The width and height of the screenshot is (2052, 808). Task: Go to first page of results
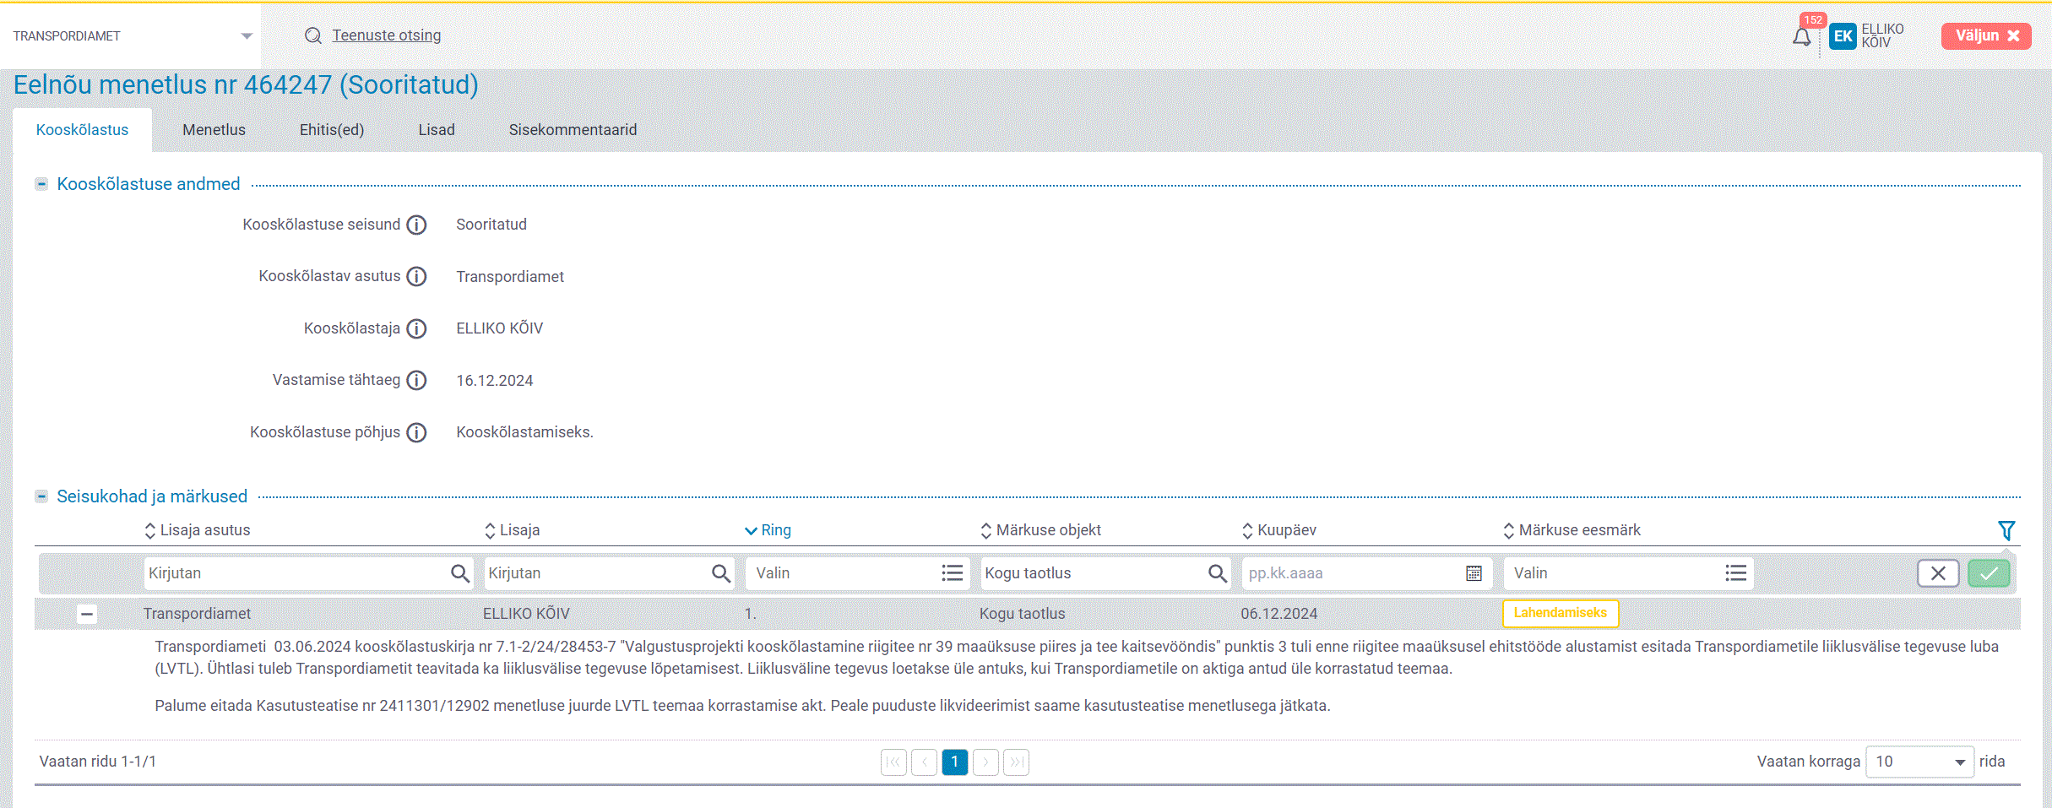coord(893,762)
